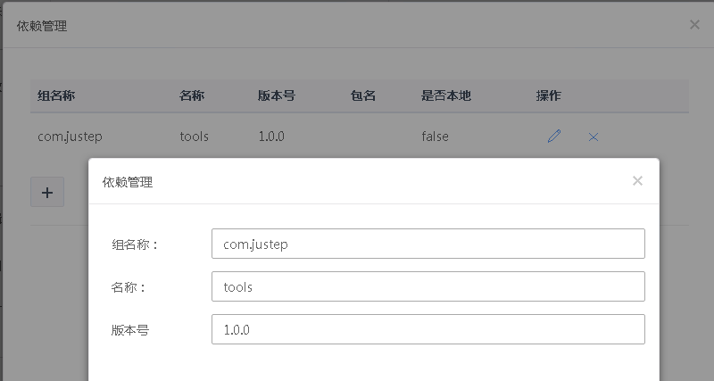Select the com.justep cell in the table row
Viewport: 714px width, 381px height.
(x=70, y=137)
